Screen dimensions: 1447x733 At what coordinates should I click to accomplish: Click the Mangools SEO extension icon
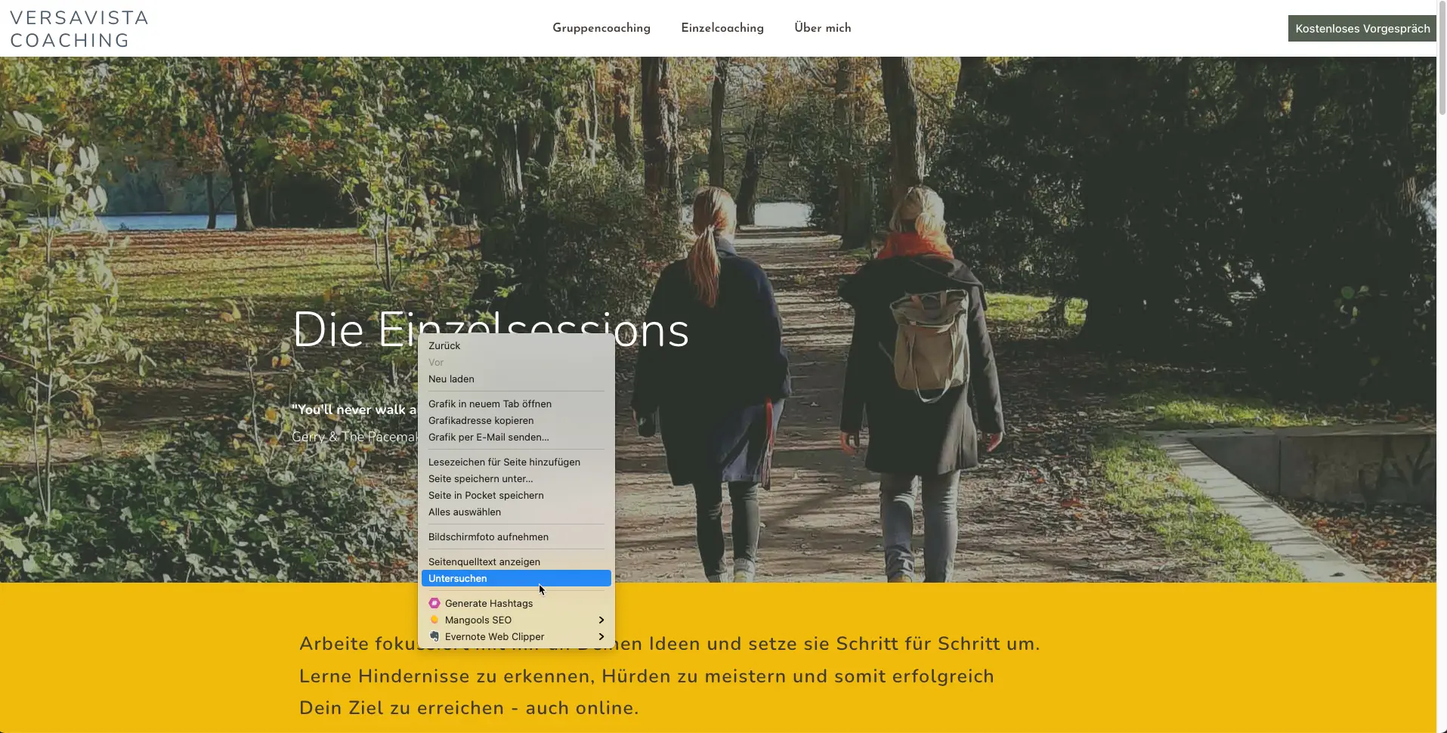point(434,620)
